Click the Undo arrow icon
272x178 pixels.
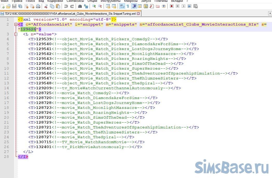click(66, 6)
